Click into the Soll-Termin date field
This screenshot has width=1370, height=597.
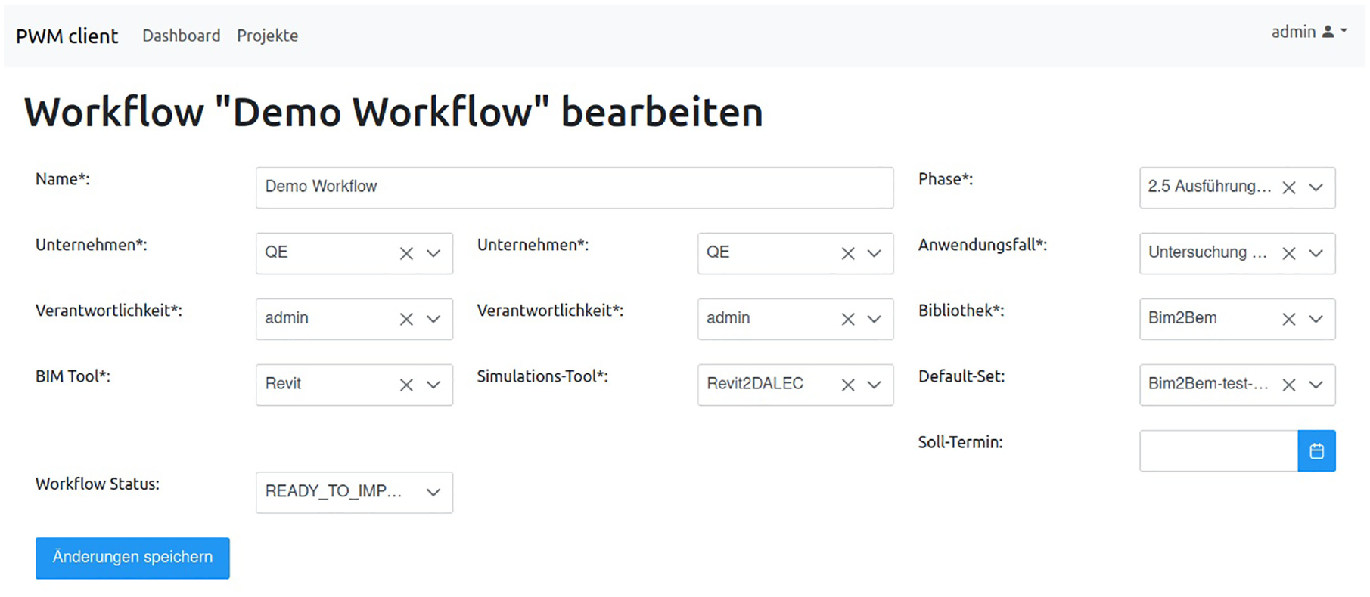pos(1219,451)
